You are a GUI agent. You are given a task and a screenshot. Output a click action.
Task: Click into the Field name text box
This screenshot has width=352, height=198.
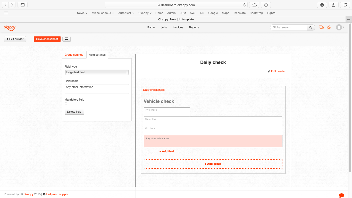97,89
